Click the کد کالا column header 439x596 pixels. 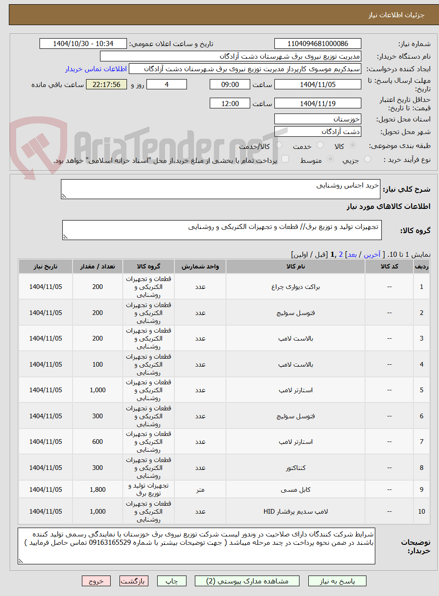coord(389,267)
